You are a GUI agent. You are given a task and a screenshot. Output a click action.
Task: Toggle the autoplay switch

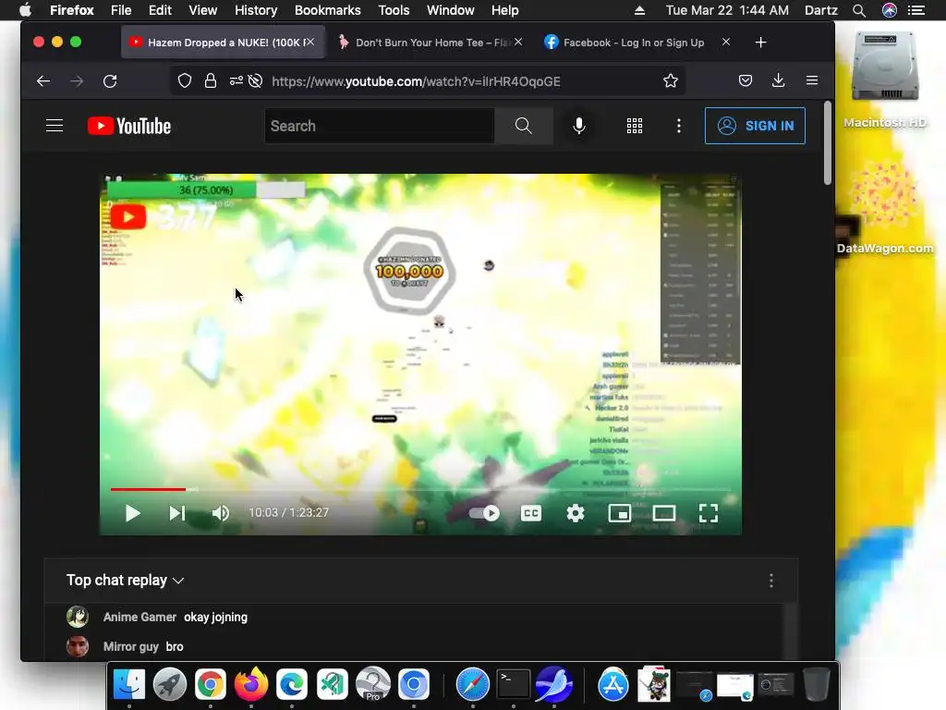(x=484, y=513)
